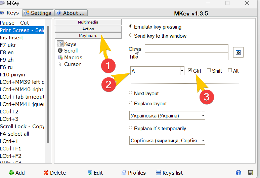Image resolution: width=260 pixels, height=178 pixels.
Task: Click the blue help question mark icon
Action: click(x=238, y=173)
